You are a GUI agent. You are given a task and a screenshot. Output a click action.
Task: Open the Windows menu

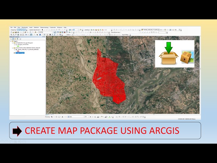(x=60, y=28)
